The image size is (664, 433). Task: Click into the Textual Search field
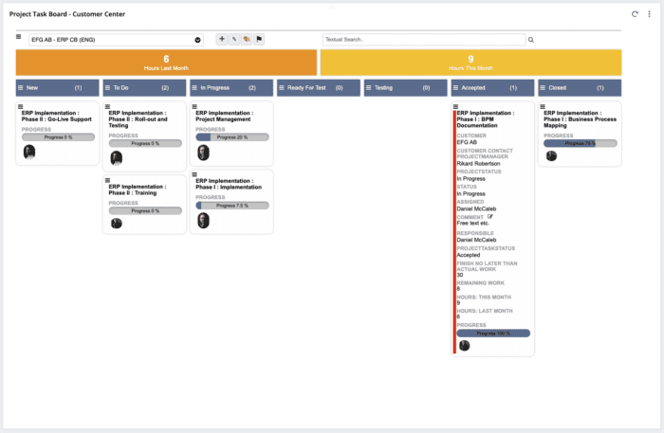(x=424, y=40)
